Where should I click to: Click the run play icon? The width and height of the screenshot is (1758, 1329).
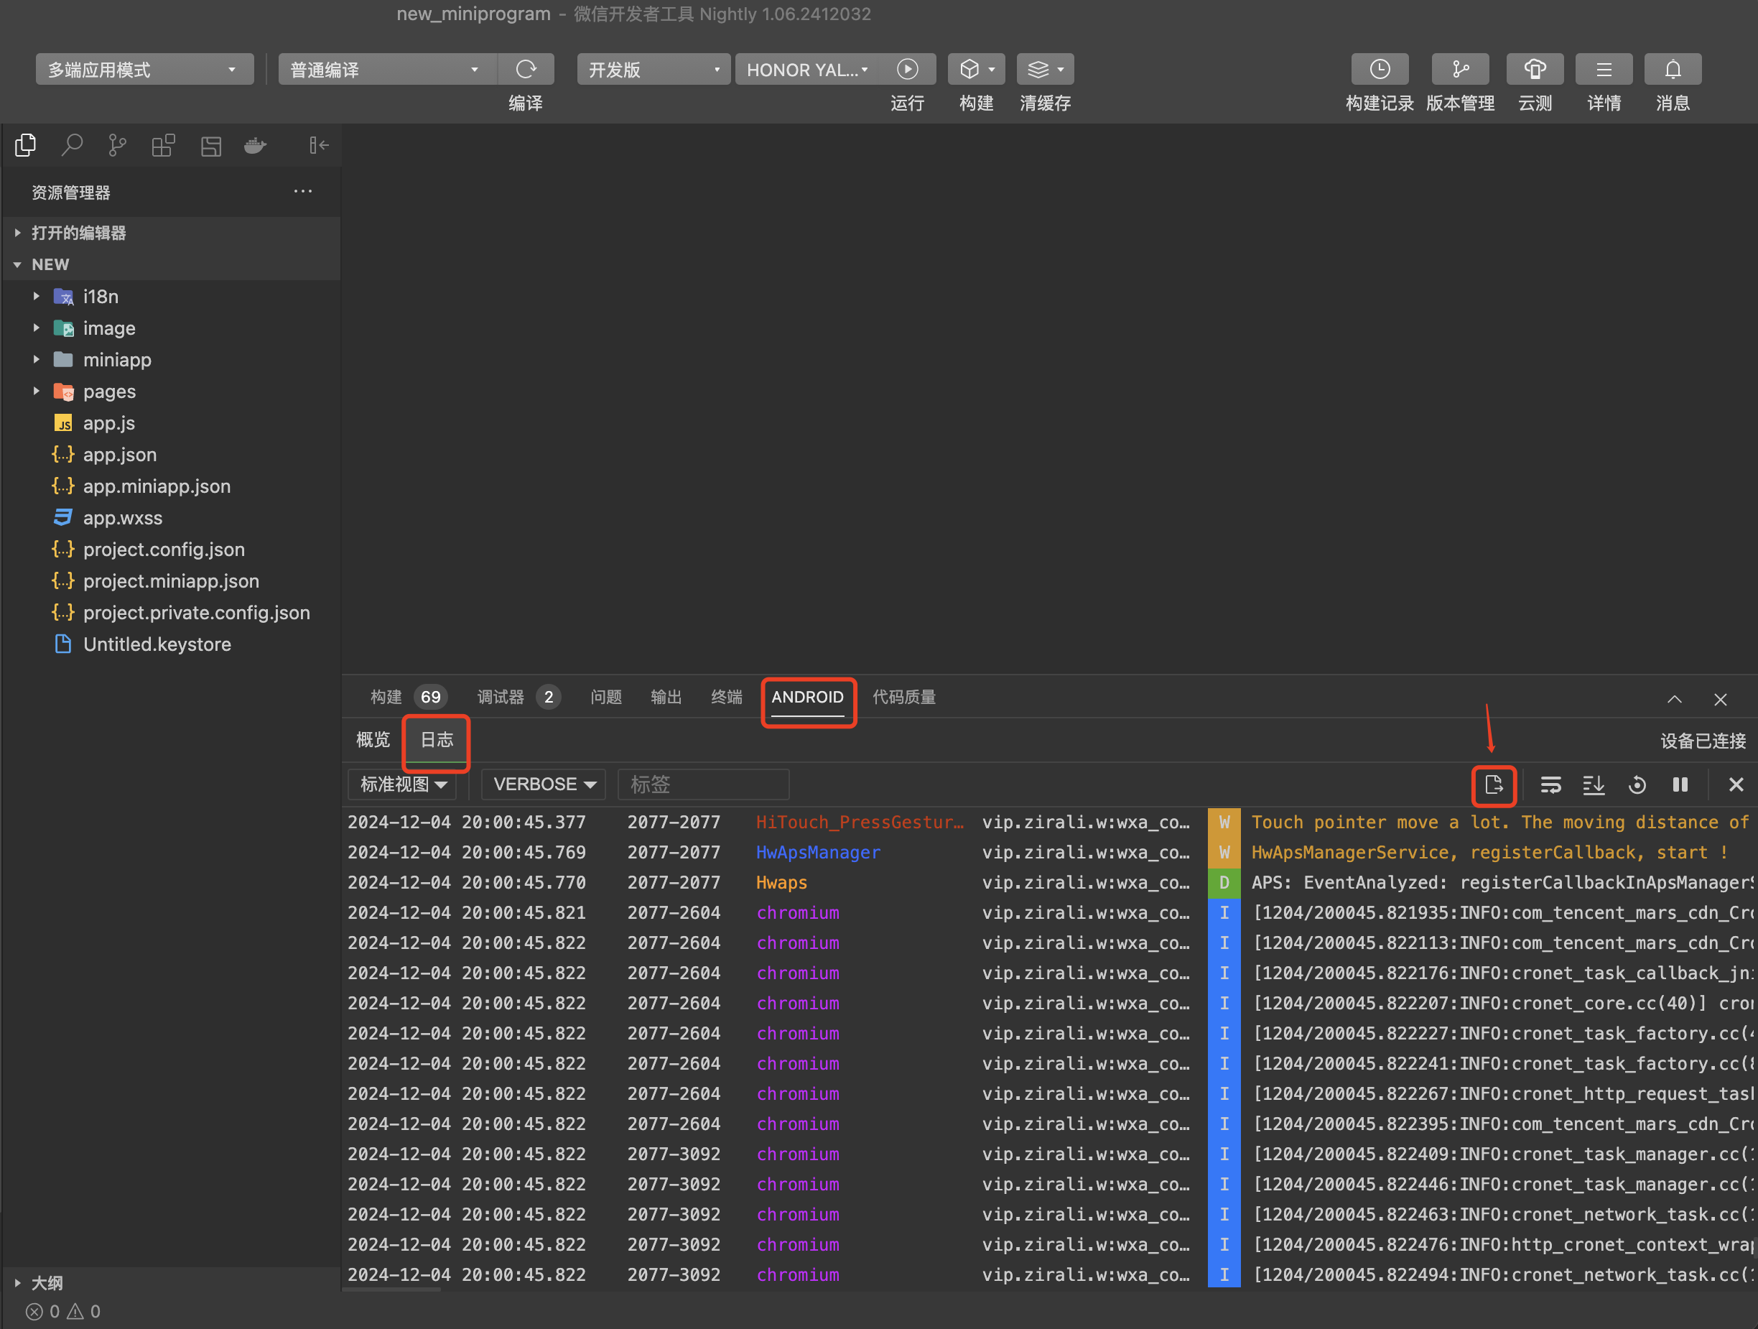908,69
